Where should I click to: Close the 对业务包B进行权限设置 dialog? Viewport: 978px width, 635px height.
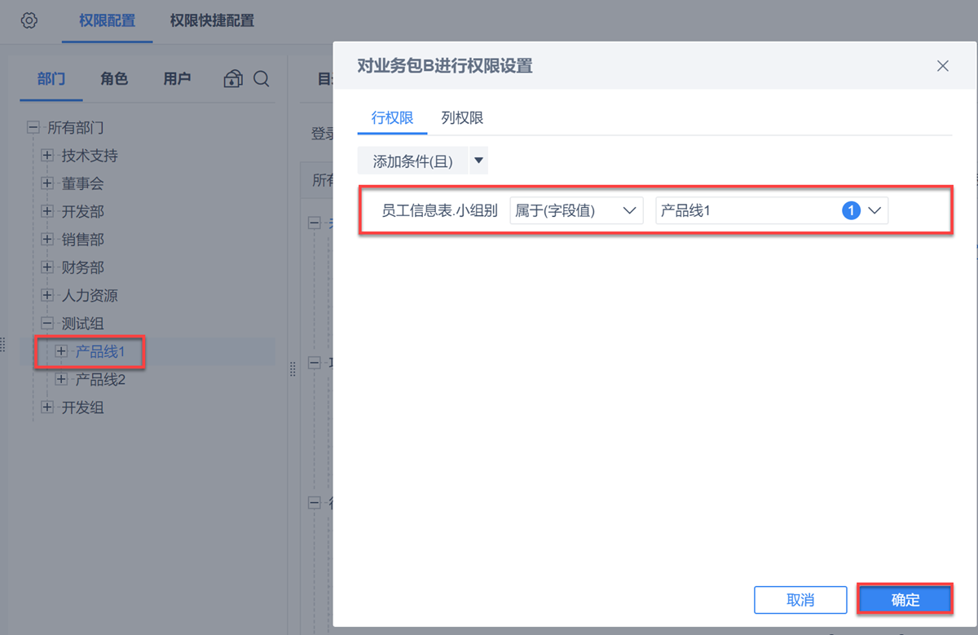coord(943,66)
